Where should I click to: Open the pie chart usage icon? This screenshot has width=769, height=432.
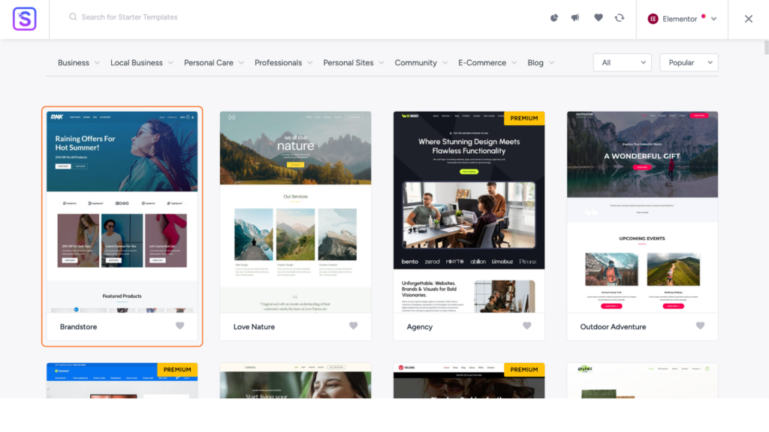pyautogui.click(x=554, y=18)
